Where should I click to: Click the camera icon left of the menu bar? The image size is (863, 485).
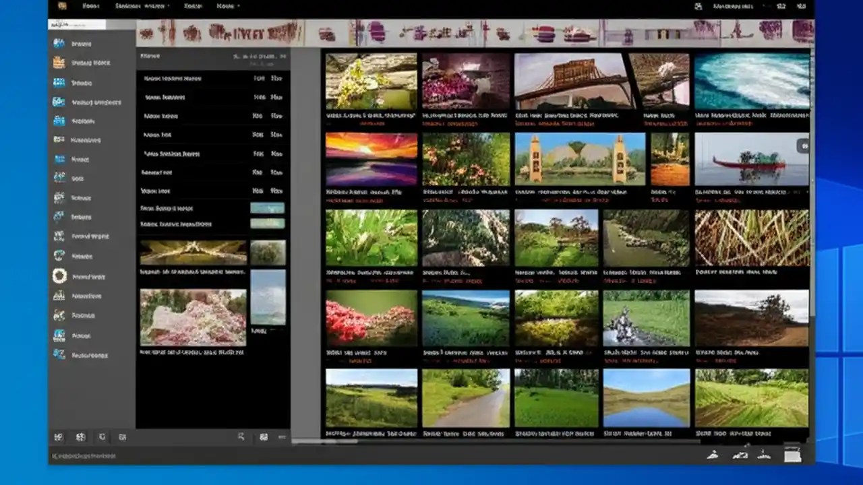coord(63,6)
